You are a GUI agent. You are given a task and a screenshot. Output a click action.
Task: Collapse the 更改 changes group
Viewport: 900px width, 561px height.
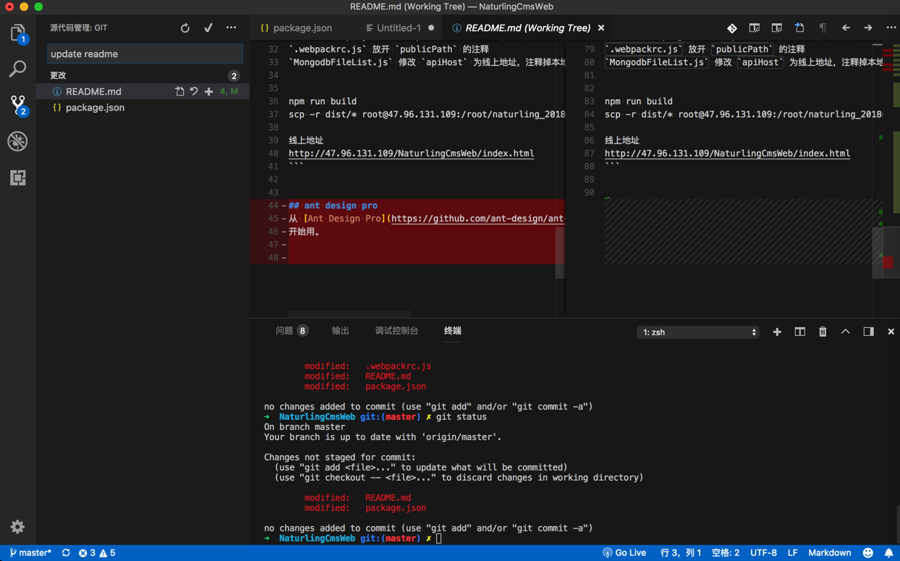(58, 75)
